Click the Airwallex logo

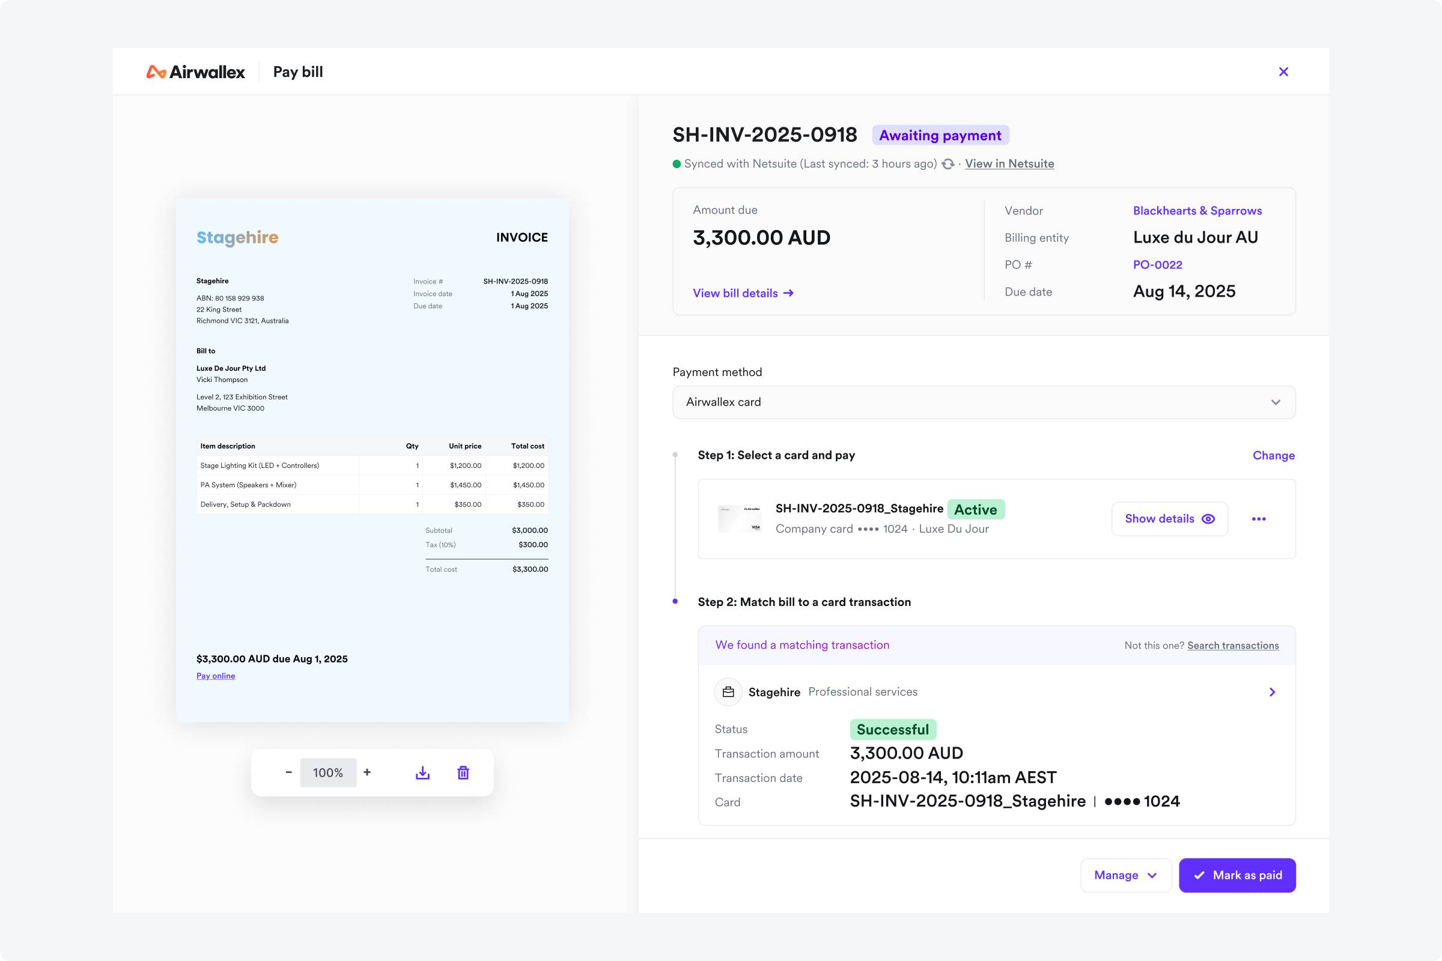pos(196,71)
